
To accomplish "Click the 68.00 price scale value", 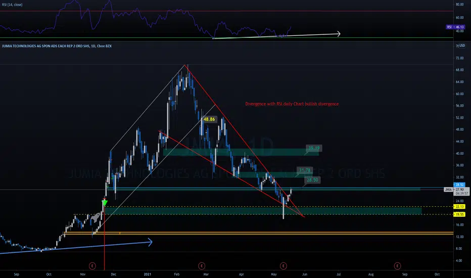I will tap(459, 70).
